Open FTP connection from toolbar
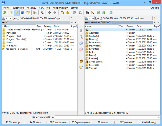The image size is (162, 126). tap(75, 13)
